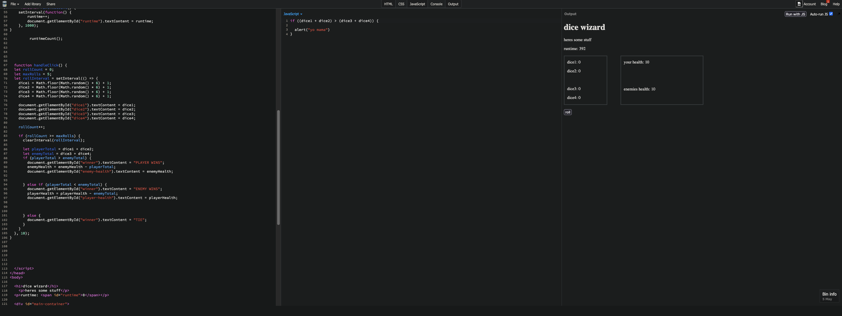Click the alert("yo mama") code line

coord(312,30)
